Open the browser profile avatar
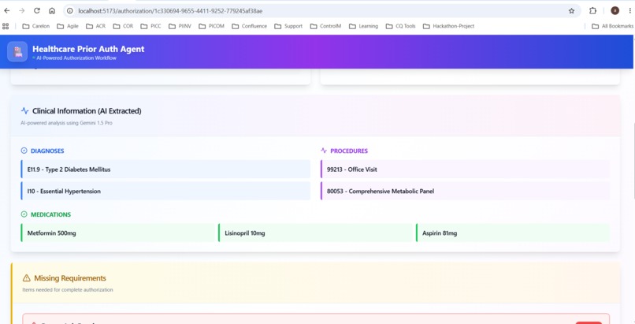 [615, 11]
